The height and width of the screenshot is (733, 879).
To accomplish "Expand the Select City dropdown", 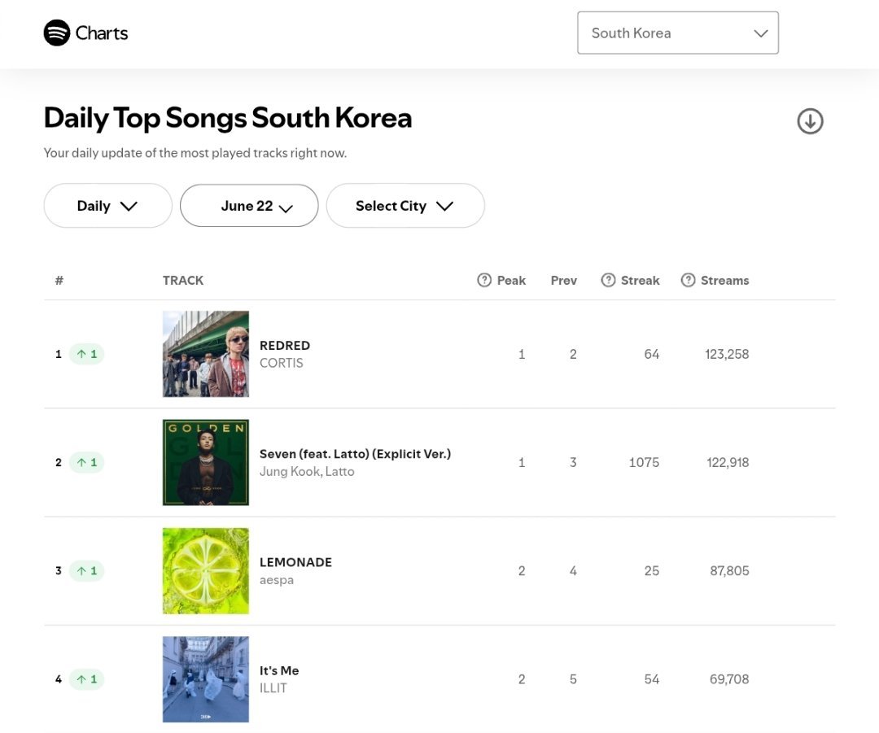I will tap(405, 206).
